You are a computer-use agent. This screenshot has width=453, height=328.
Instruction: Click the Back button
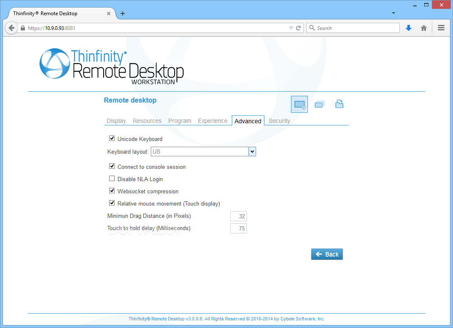click(x=327, y=254)
